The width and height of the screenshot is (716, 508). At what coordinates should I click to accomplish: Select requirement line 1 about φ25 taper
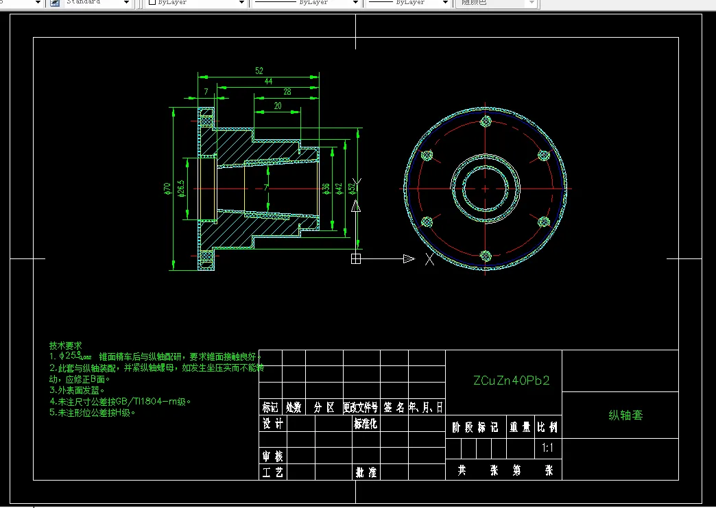pyautogui.click(x=155, y=356)
